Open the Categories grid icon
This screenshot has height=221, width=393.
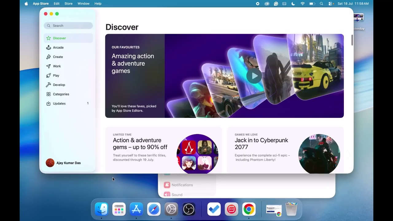pyautogui.click(x=49, y=94)
